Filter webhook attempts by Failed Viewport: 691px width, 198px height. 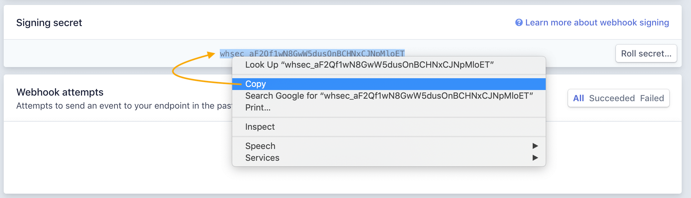point(652,98)
